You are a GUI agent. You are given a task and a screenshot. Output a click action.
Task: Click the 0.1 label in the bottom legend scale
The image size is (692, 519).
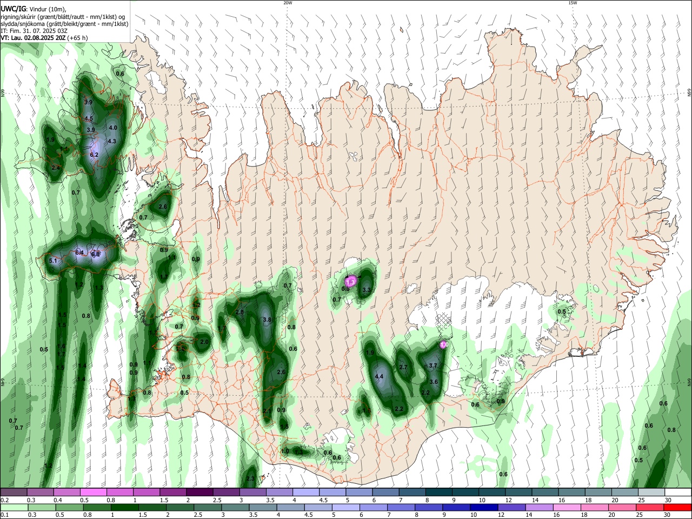coord(5,515)
